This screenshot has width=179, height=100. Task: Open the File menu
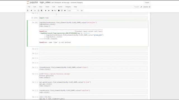pyautogui.click(x=29, y=7)
